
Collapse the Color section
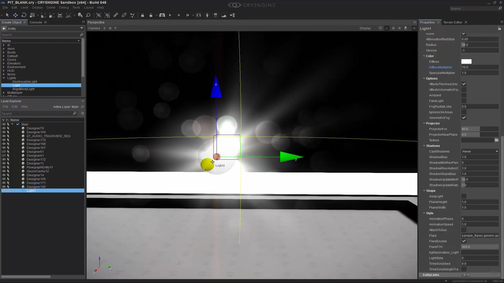[x=424, y=56]
